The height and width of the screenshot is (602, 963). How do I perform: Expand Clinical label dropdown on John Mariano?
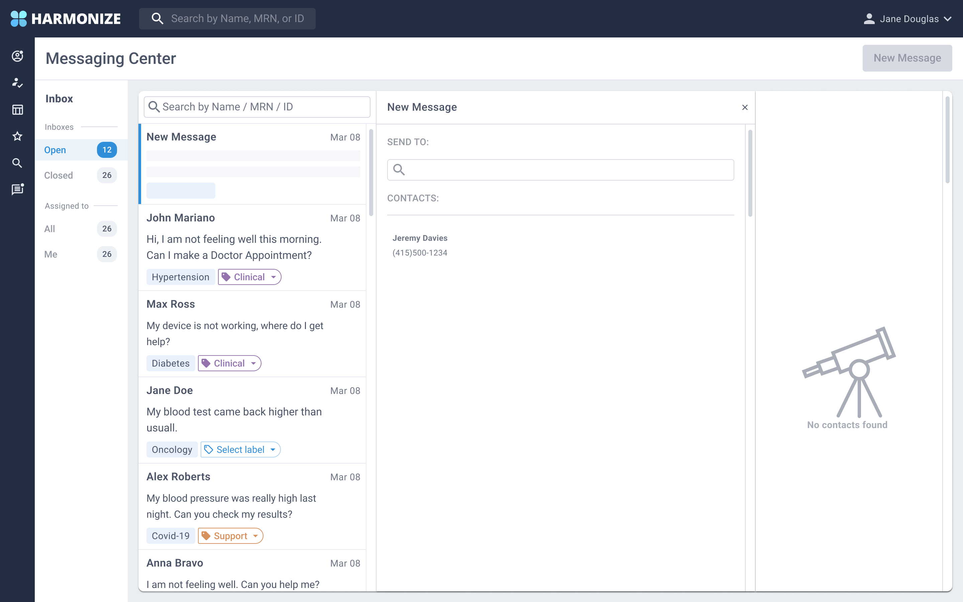pos(249,277)
